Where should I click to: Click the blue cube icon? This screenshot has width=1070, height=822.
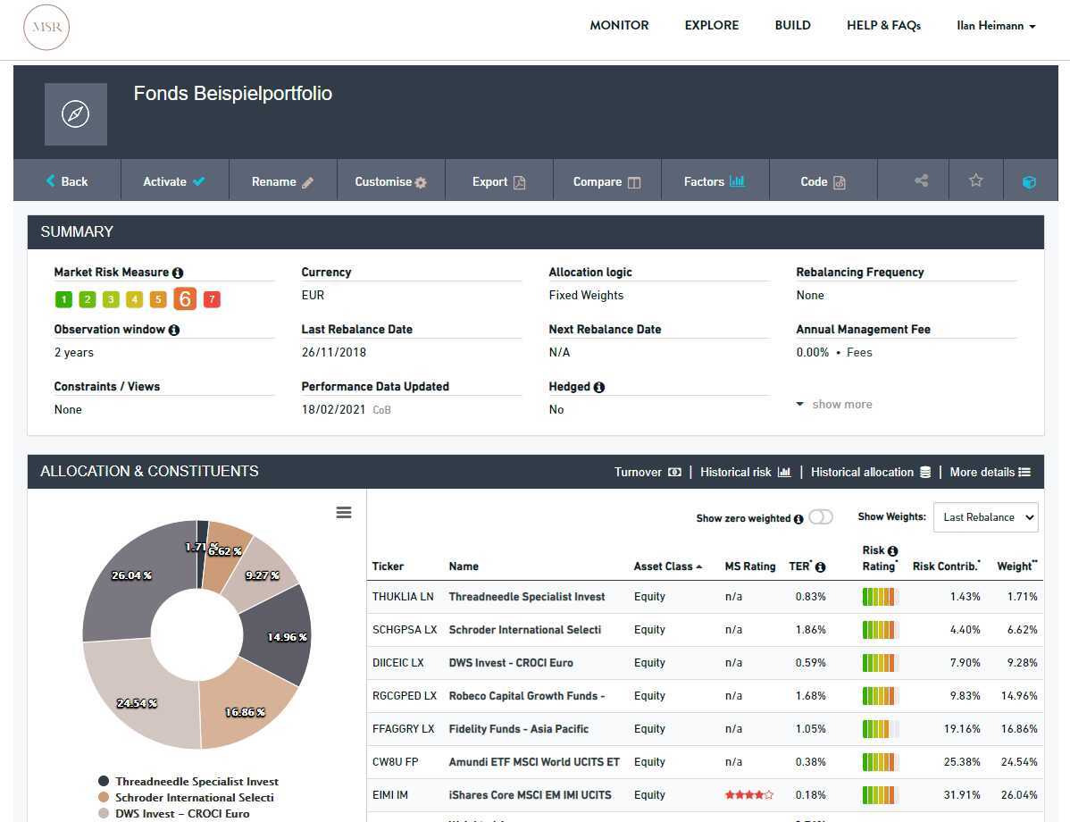[1029, 181]
